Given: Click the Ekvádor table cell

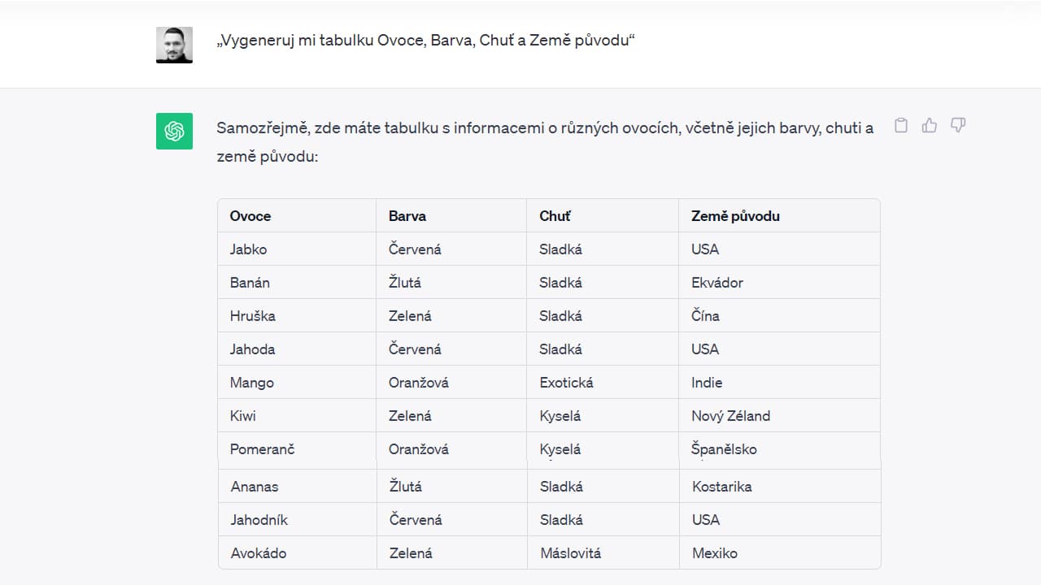Looking at the screenshot, I should tap(717, 283).
